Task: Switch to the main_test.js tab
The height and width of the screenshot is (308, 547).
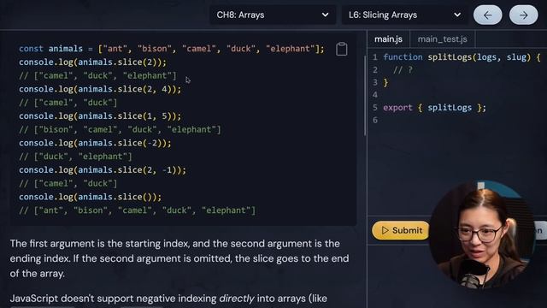Action: click(443, 39)
